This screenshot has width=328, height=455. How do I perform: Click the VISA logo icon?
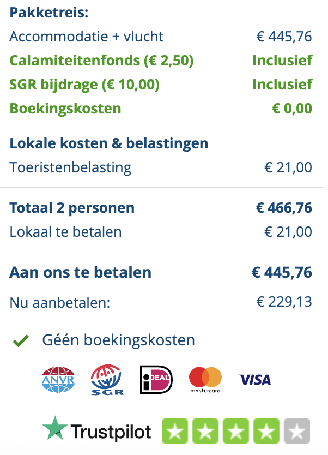tap(254, 379)
